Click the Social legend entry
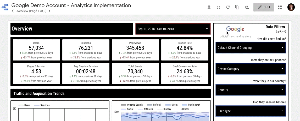This screenshot has width=300, height=121. [x=127, y=109]
